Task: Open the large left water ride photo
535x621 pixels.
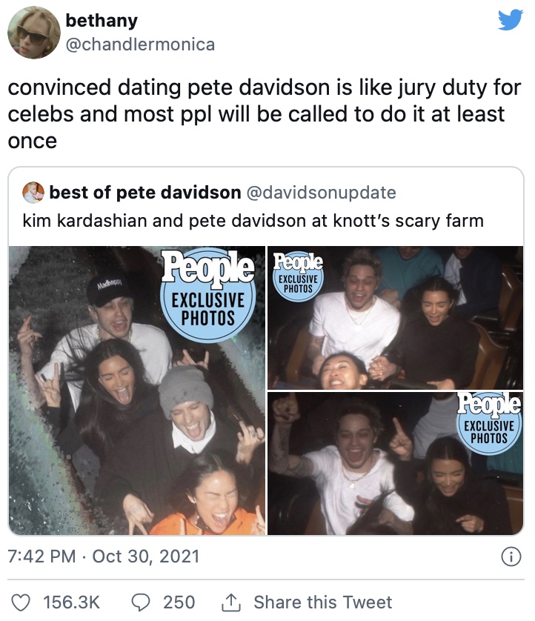Action: coord(137,391)
